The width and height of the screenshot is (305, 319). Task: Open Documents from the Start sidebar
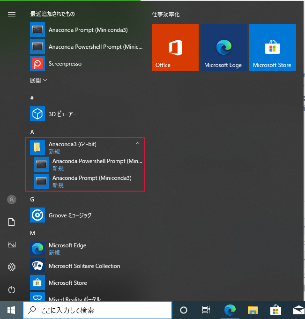click(x=12, y=222)
